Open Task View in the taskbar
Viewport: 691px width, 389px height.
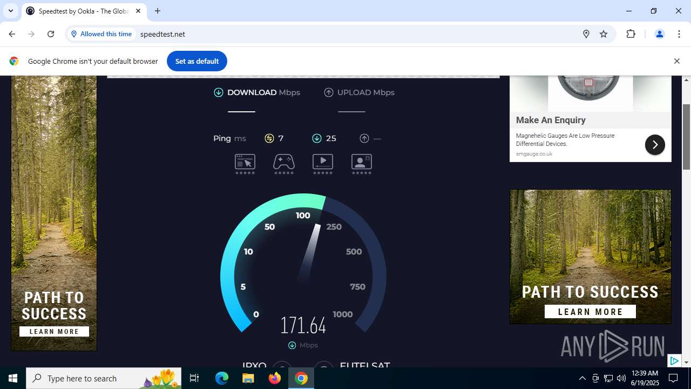[x=194, y=378]
